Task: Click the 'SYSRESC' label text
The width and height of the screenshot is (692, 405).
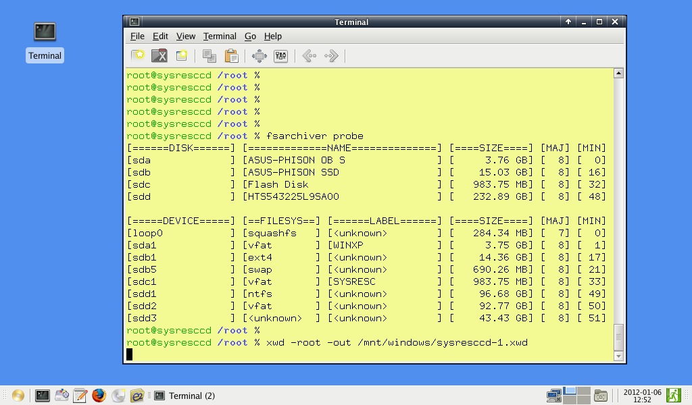Action: point(354,281)
